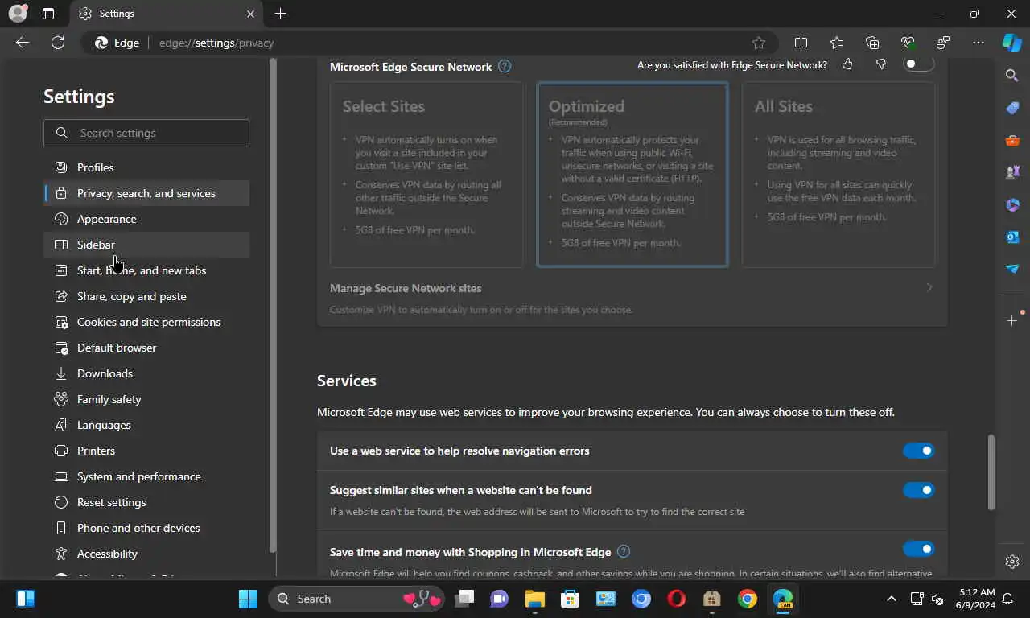Click the main page vertical scrollbar
Screen dimensions: 1030x618
[x=991, y=472]
